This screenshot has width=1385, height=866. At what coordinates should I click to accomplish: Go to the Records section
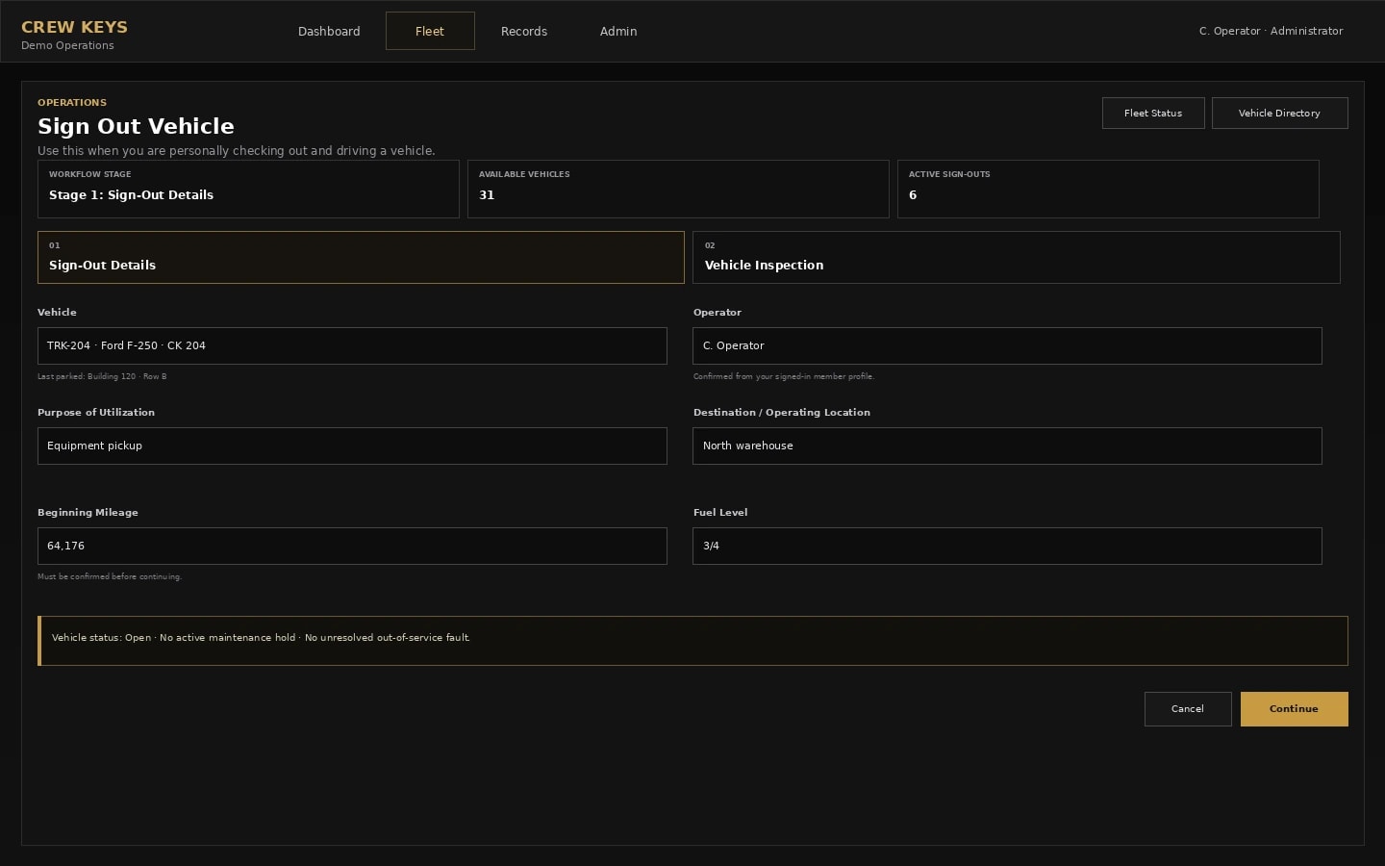(524, 31)
